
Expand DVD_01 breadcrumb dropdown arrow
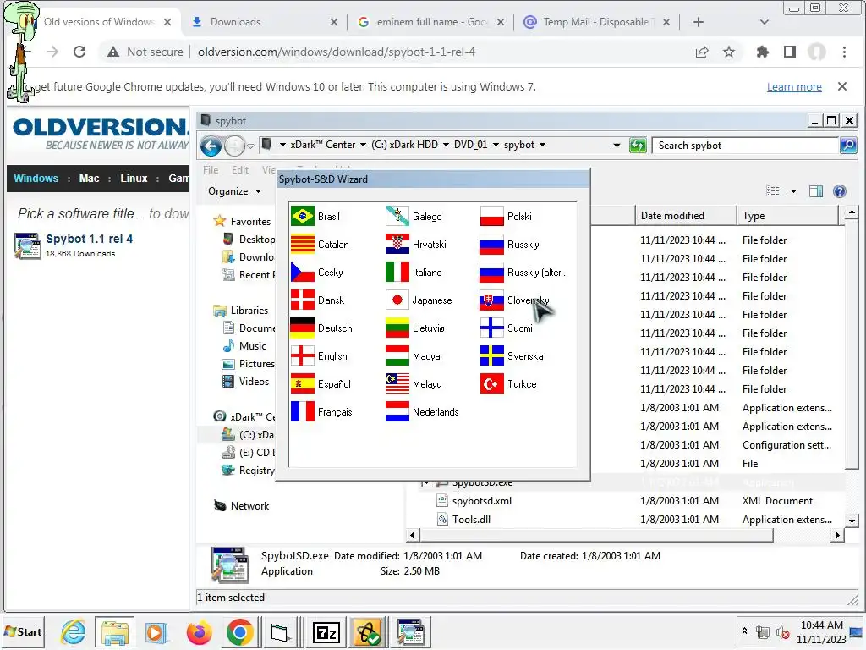click(x=496, y=145)
